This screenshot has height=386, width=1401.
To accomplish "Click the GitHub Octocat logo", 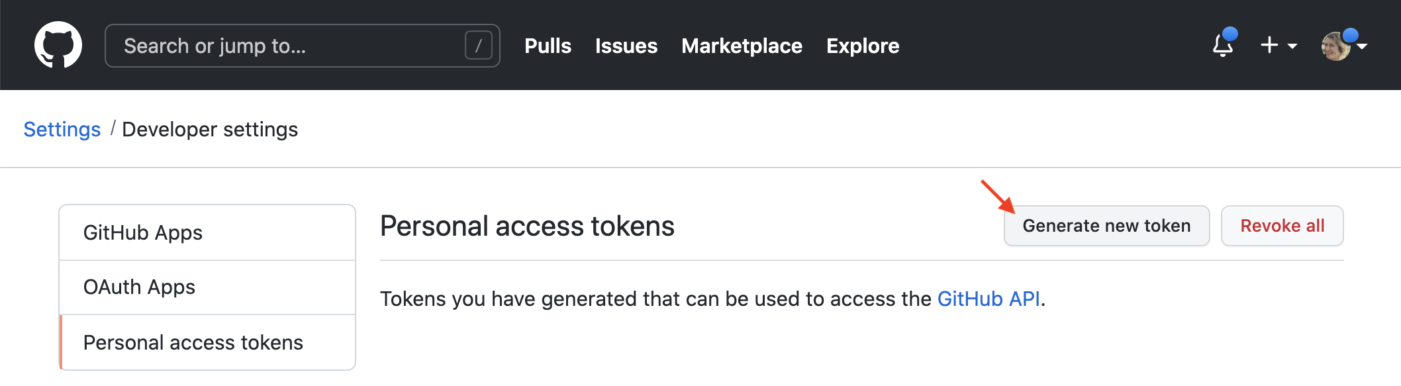I will point(58,45).
